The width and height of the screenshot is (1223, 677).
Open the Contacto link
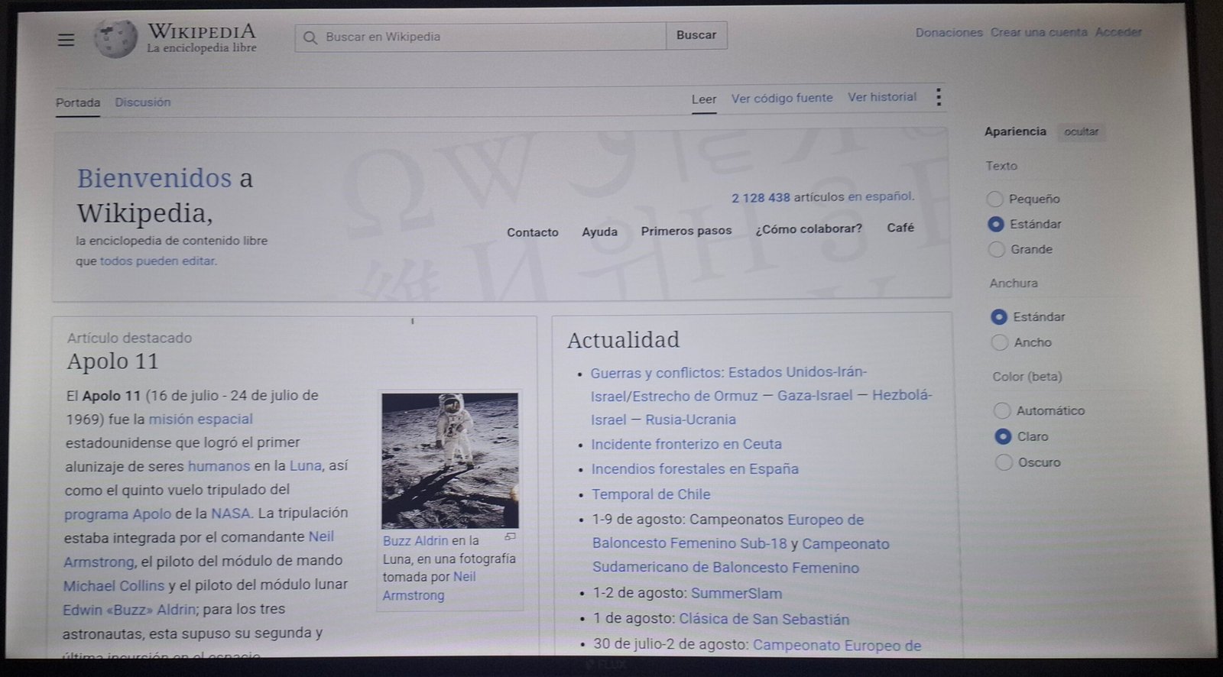(533, 232)
